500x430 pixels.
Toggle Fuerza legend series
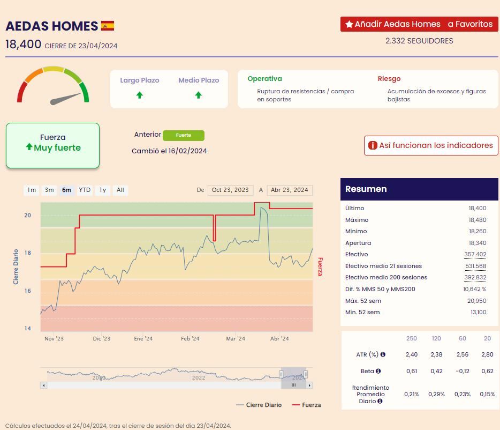(x=306, y=405)
